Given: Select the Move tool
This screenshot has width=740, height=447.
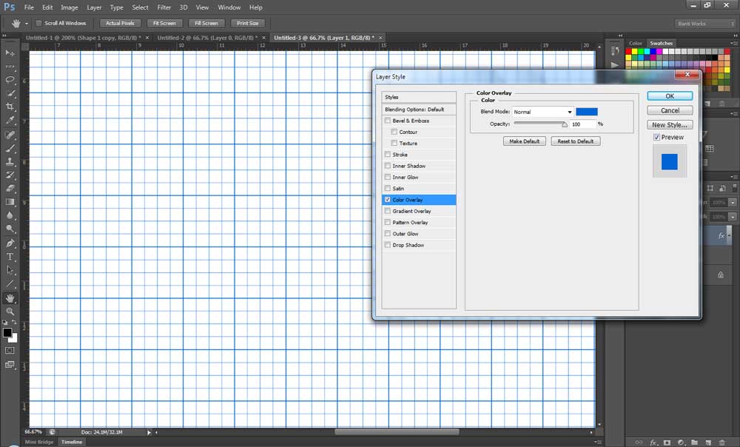Looking at the screenshot, I should point(10,53).
